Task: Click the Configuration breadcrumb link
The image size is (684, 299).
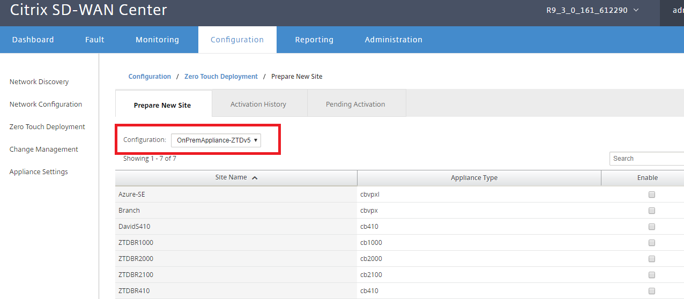Action: (x=150, y=77)
